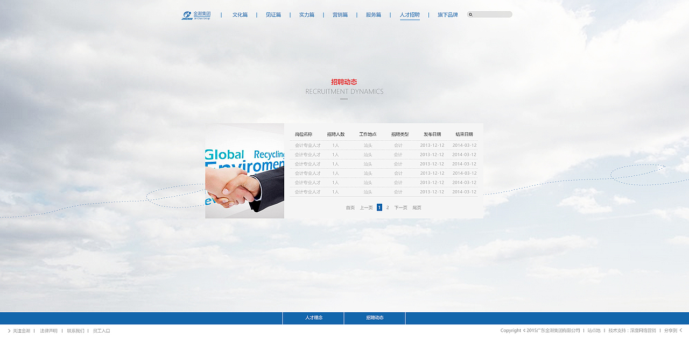
Task: Click the 工作地点 column header
Action: [x=368, y=134]
